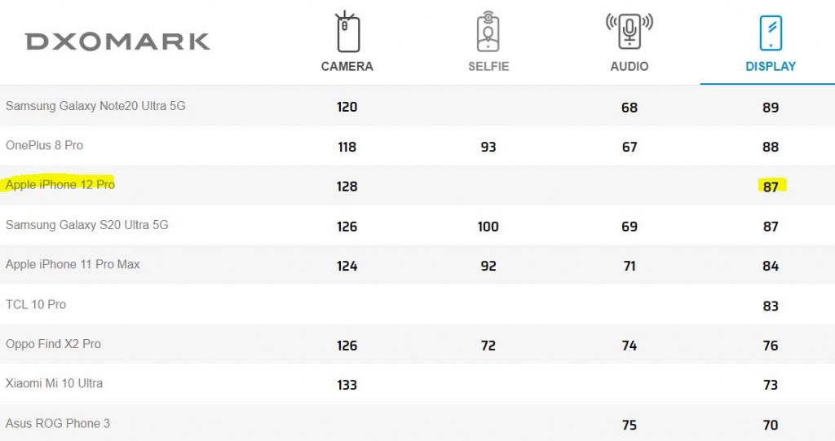Open the OnePlus 8 Pro entry
835x441 pixels.
(x=45, y=145)
